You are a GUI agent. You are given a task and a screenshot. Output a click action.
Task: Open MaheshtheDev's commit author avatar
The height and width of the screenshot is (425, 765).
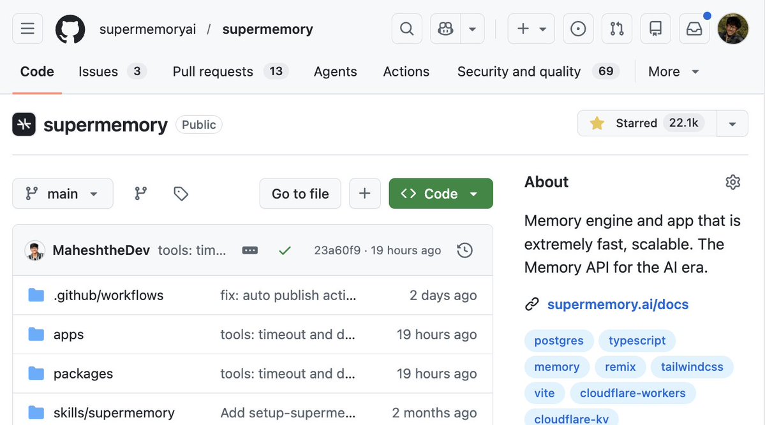pyautogui.click(x=34, y=250)
